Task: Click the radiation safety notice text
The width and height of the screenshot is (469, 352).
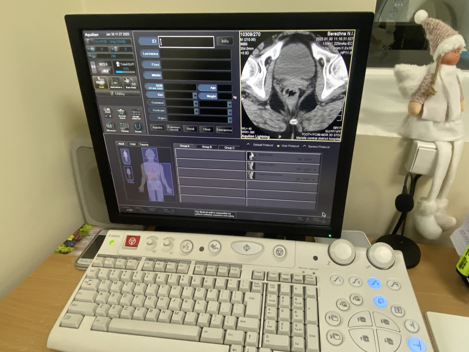Action: click(215, 214)
